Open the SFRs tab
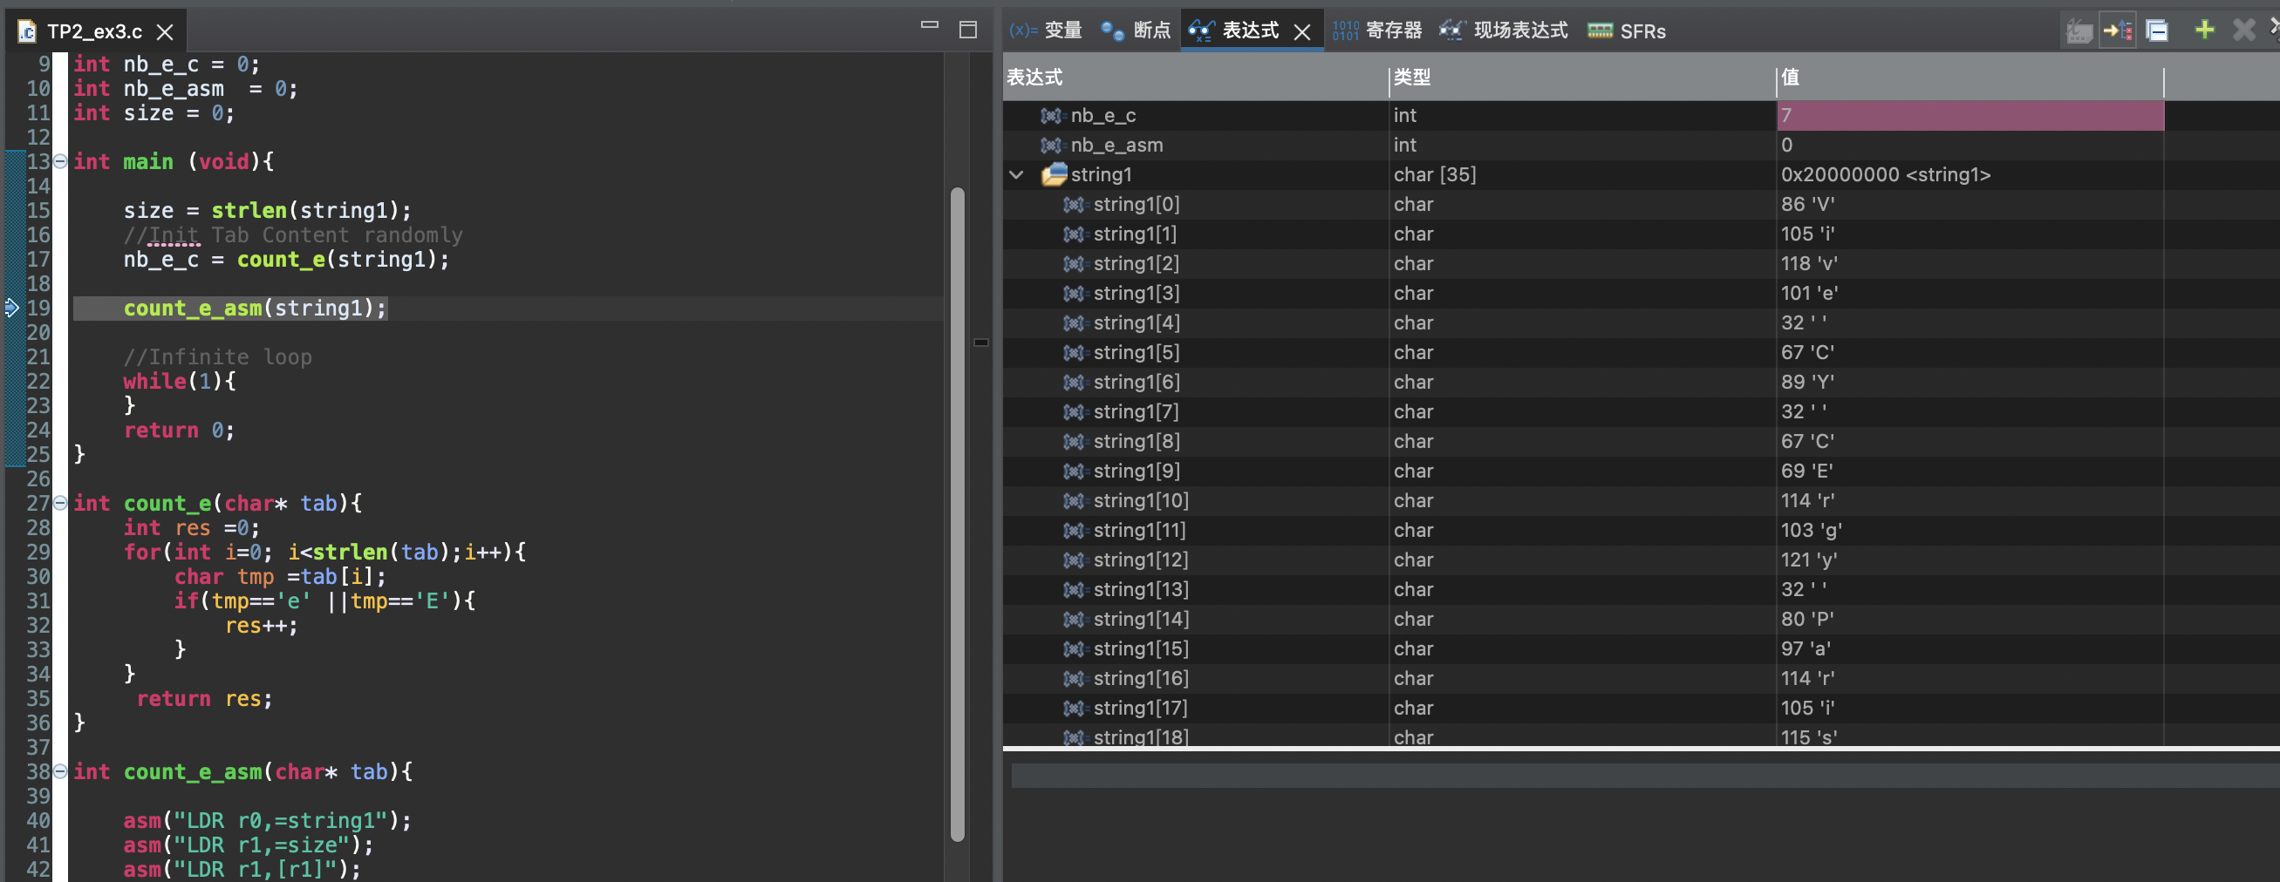The width and height of the screenshot is (2280, 882). [x=1627, y=31]
